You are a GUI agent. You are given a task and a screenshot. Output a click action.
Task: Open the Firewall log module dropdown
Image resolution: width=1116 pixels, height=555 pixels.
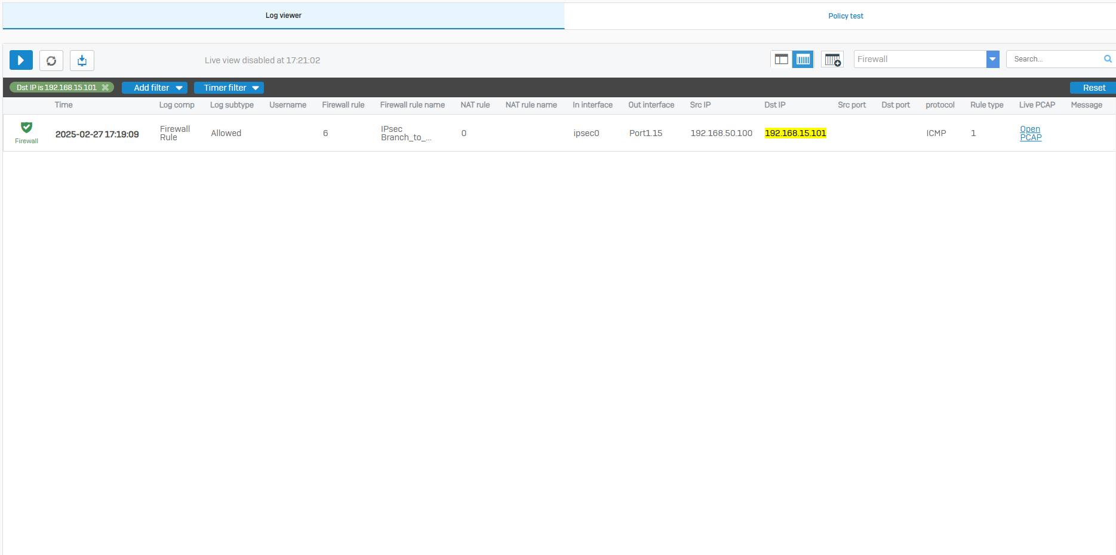coord(992,59)
